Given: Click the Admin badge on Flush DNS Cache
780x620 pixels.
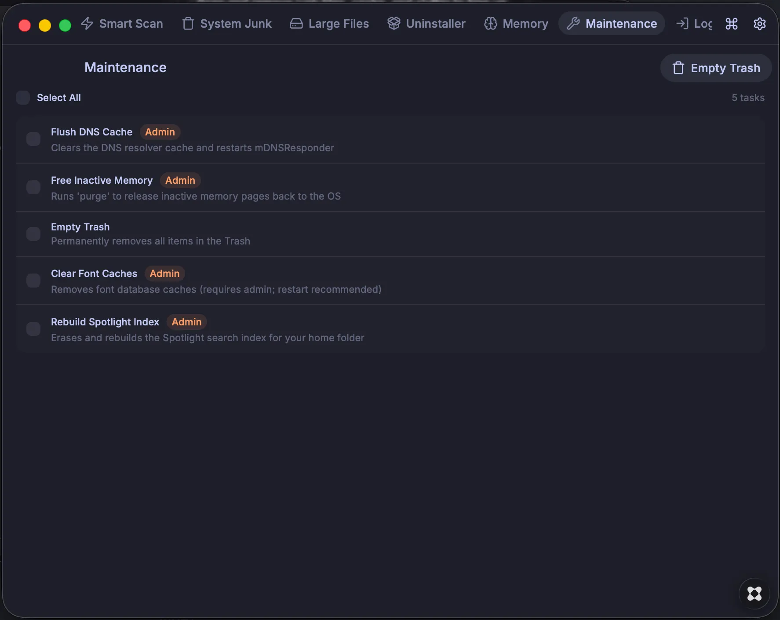Looking at the screenshot, I should 160,132.
